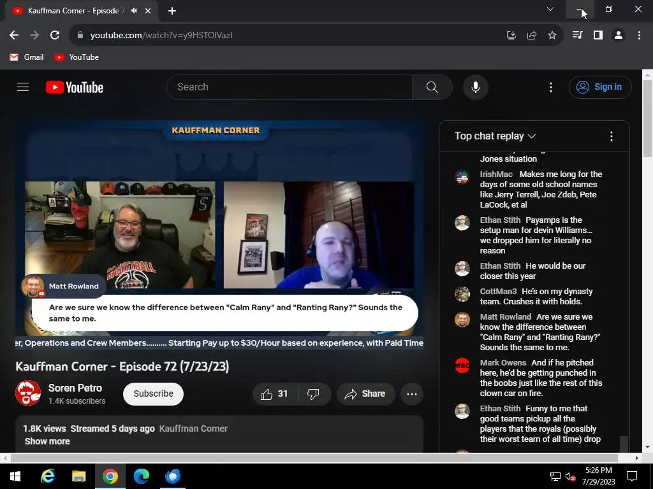Viewport: 653px width, 489px height.
Task: Click the share page icon in address bar
Action: [531, 36]
